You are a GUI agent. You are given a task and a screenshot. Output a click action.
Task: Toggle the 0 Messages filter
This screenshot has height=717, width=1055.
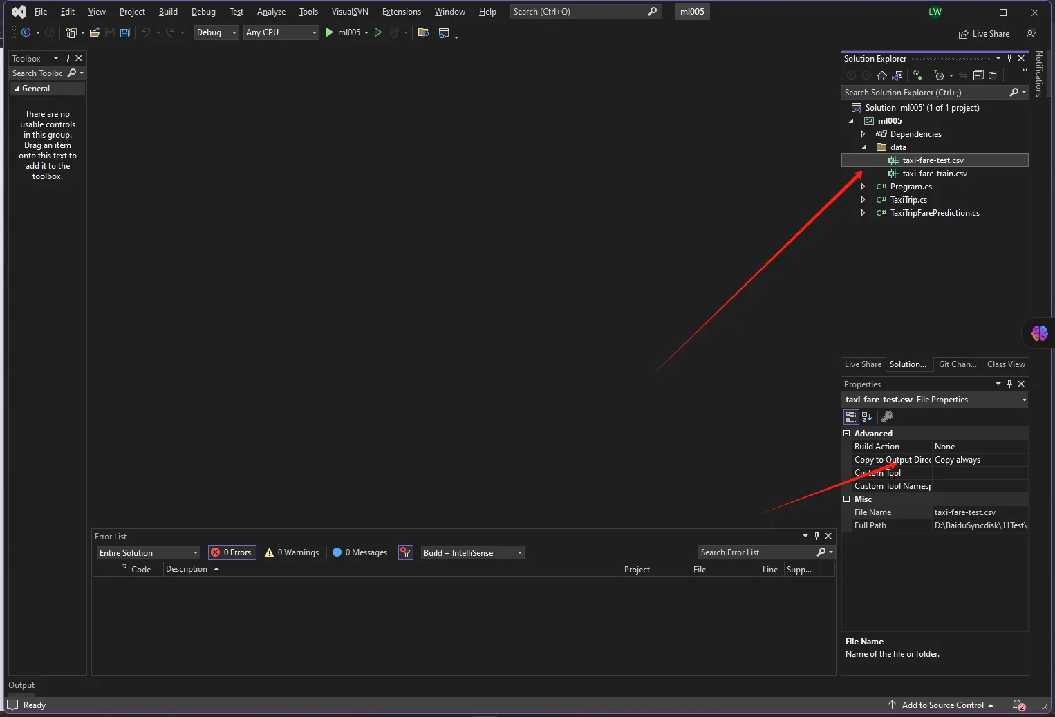[360, 552]
